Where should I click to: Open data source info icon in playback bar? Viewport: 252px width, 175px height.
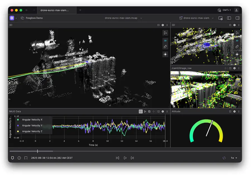[x=19, y=158]
